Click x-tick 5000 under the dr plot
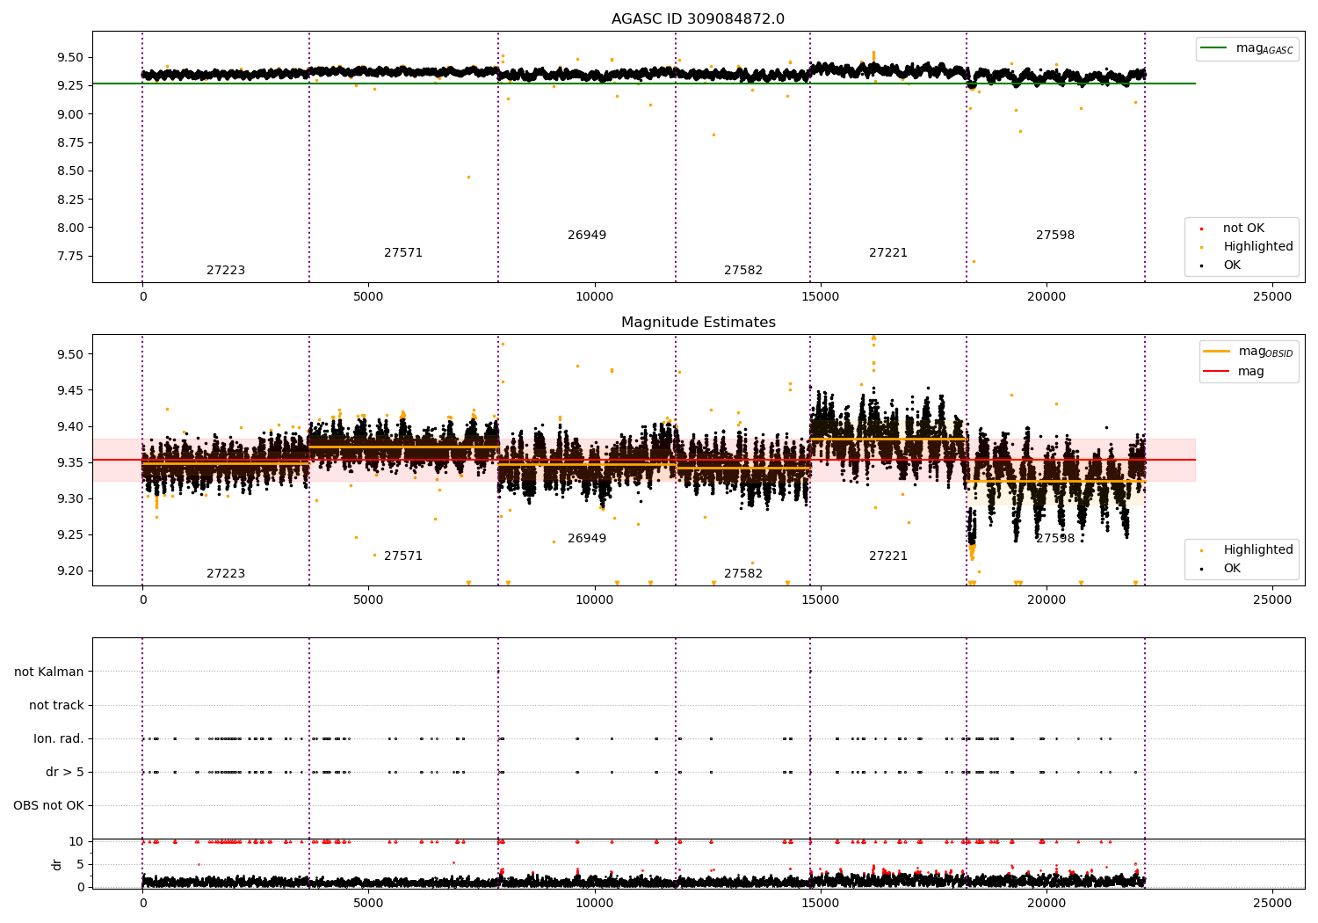The height and width of the screenshot is (923, 1318). click(368, 903)
